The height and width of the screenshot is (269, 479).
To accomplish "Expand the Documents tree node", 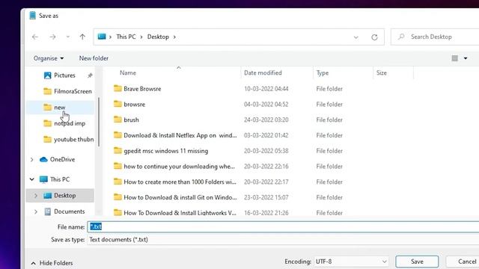I will (36, 211).
